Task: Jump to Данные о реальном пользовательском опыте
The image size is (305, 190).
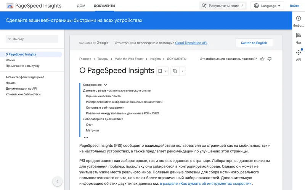Action: coord(117,90)
